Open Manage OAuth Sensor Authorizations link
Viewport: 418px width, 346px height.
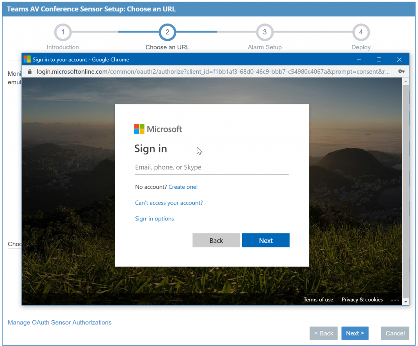point(60,322)
